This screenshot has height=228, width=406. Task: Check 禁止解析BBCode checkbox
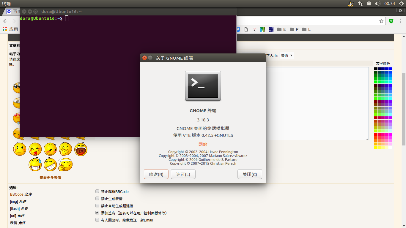(97, 191)
